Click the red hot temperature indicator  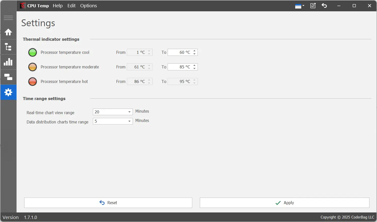click(32, 81)
